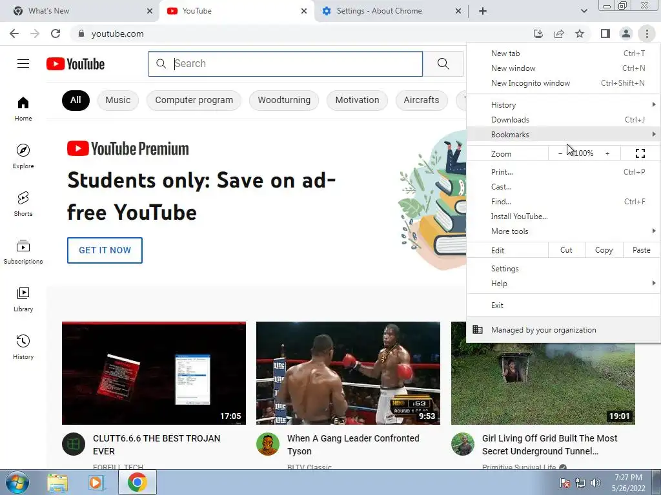The image size is (661, 495).
Task: Expand the More tools submenu
Action: pos(564,231)
